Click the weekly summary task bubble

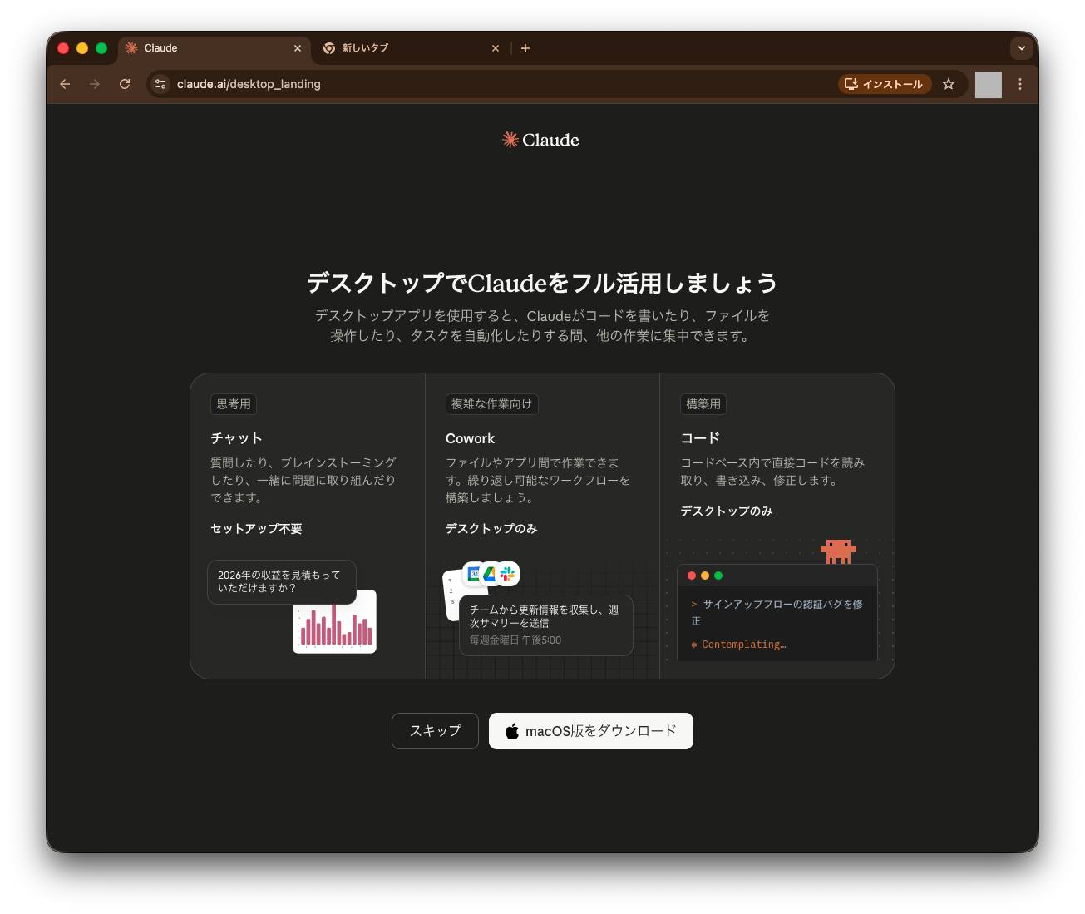point(545,625)
